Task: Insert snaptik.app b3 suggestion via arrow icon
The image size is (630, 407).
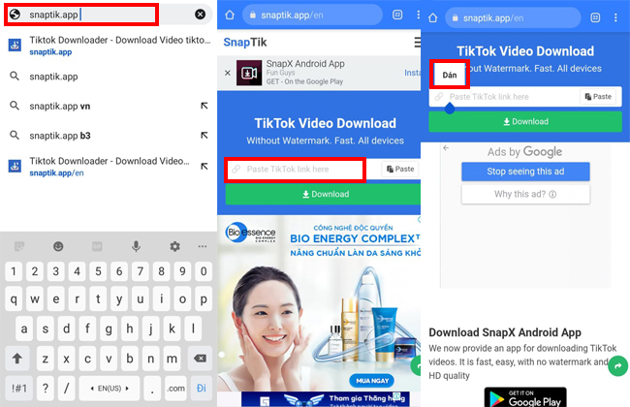Action: [x=205, y=136]
